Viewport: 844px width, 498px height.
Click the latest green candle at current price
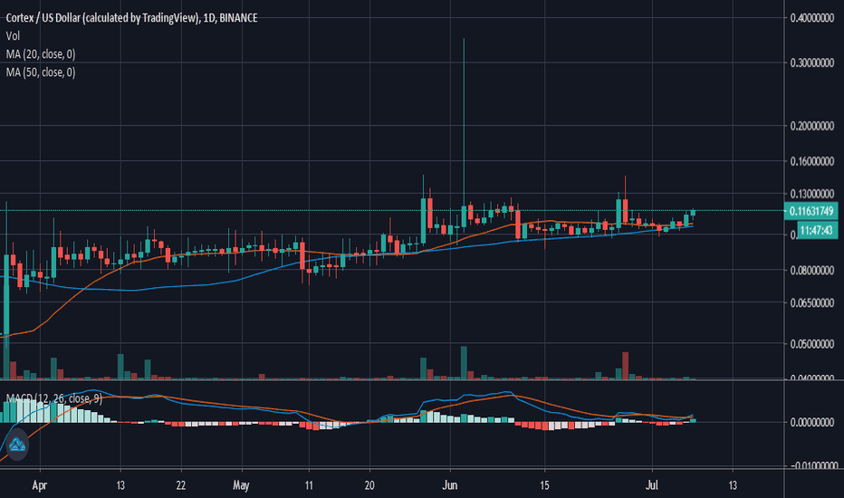[x=693, y=212]
